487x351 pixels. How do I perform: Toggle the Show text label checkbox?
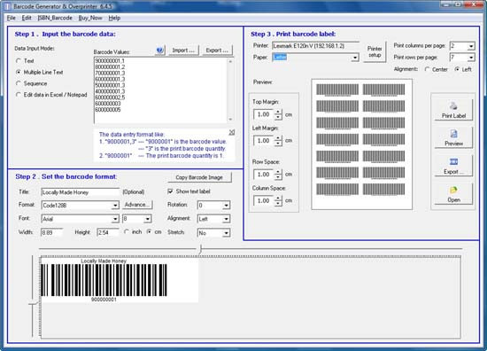pyautogui.click(x=170, y=191)
